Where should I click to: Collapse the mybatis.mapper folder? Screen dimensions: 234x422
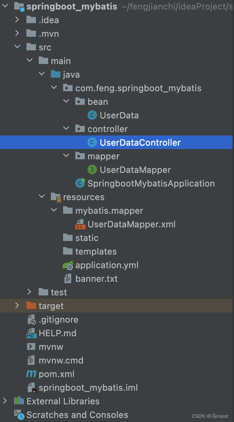[54, 211]
